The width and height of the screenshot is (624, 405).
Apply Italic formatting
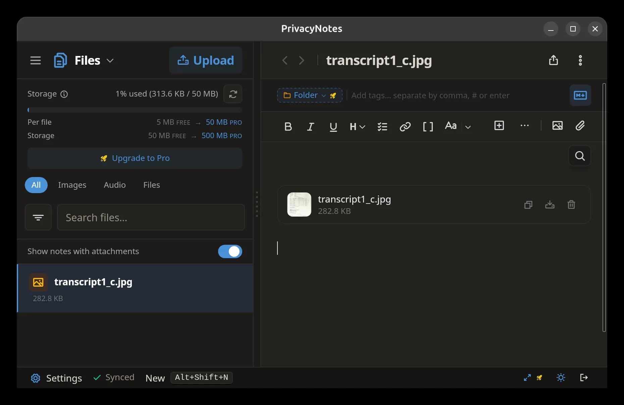[310, 126]
